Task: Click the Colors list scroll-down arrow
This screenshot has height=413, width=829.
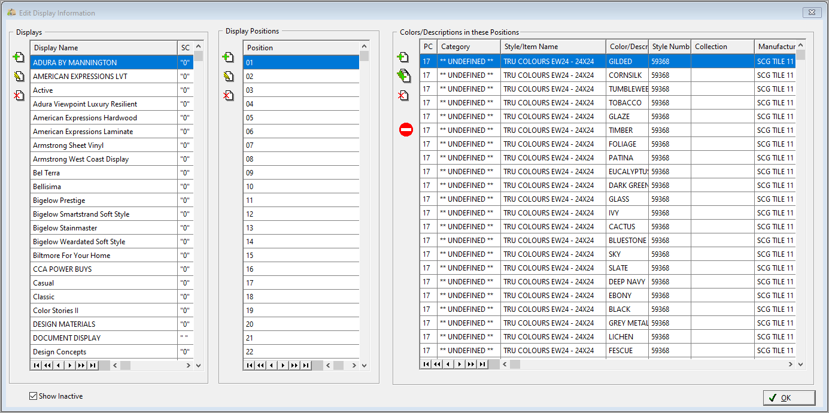Action: pyautogui.click(x=800, y=364)
